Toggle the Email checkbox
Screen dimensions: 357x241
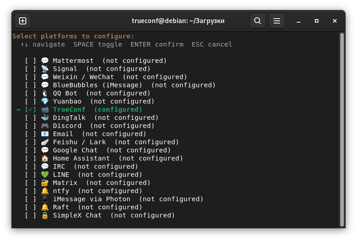[x=30, y=134]
